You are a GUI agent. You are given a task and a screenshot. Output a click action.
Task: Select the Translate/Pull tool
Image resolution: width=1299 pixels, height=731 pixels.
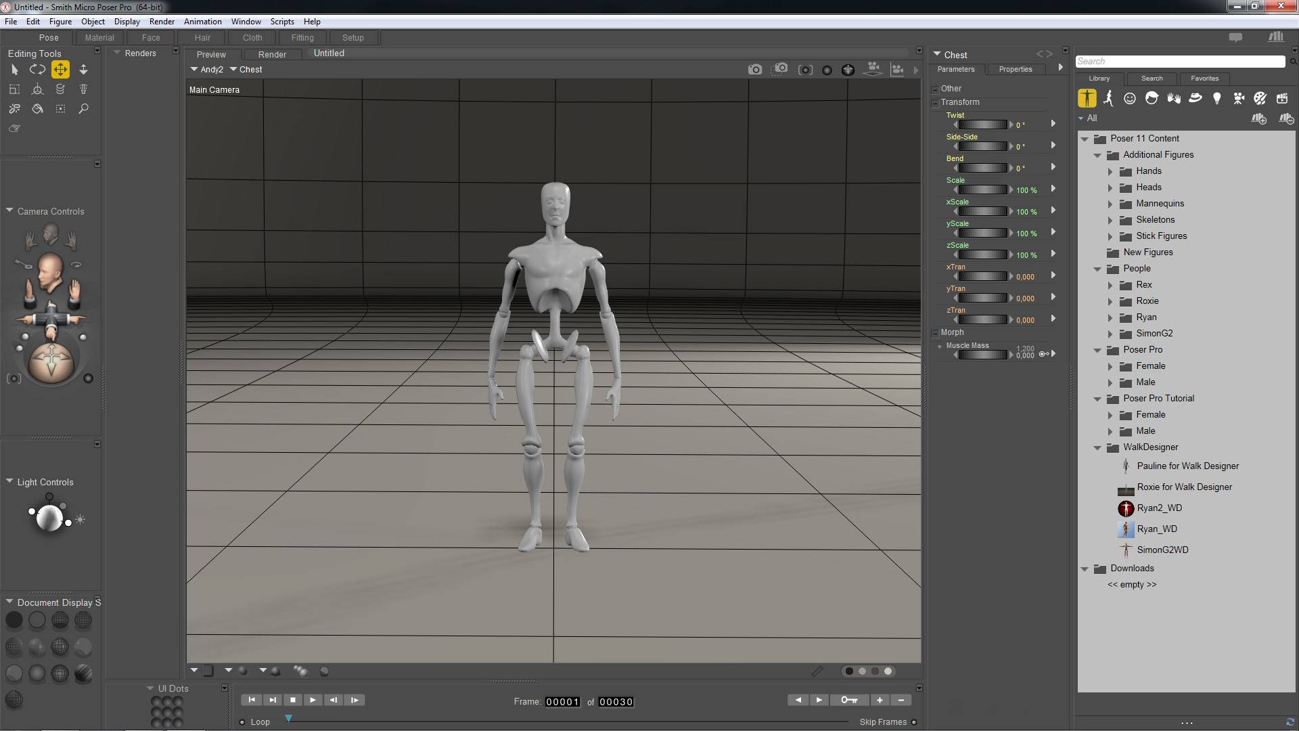coord(60,69)
